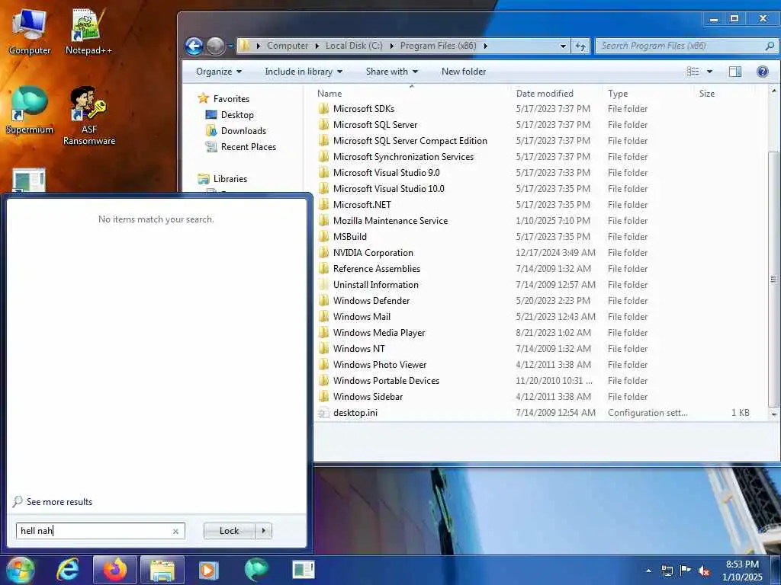The image size is (781, 585).
Task: Open the Windows Start orb
Action: click(20, 570)
